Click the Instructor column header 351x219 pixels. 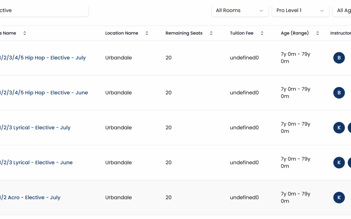pyautogui.click(x=340, y=33)
